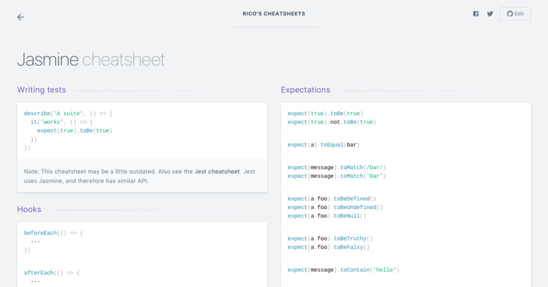Image resolution: width=548 pixels, height=287 pixels.
Task: Click the Jasmine cheatsheet page title
Action: [91, 60]
